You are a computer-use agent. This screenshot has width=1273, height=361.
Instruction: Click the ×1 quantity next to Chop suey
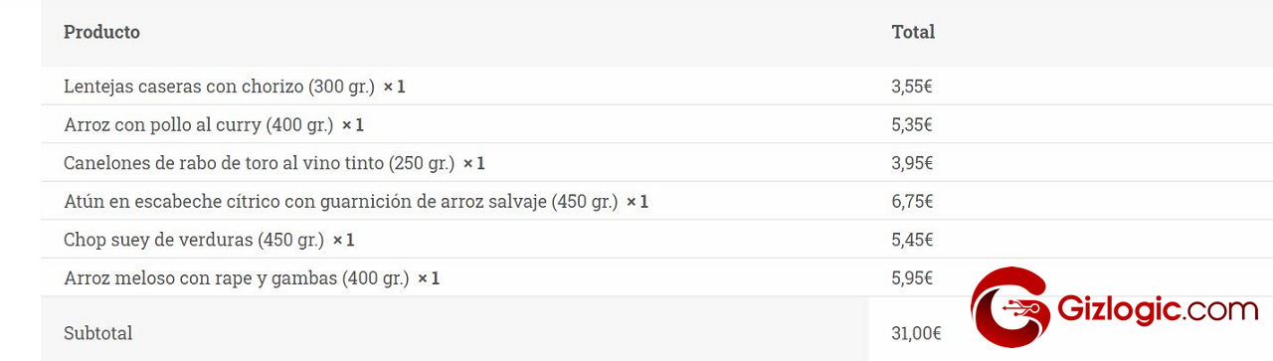point(344,240)
